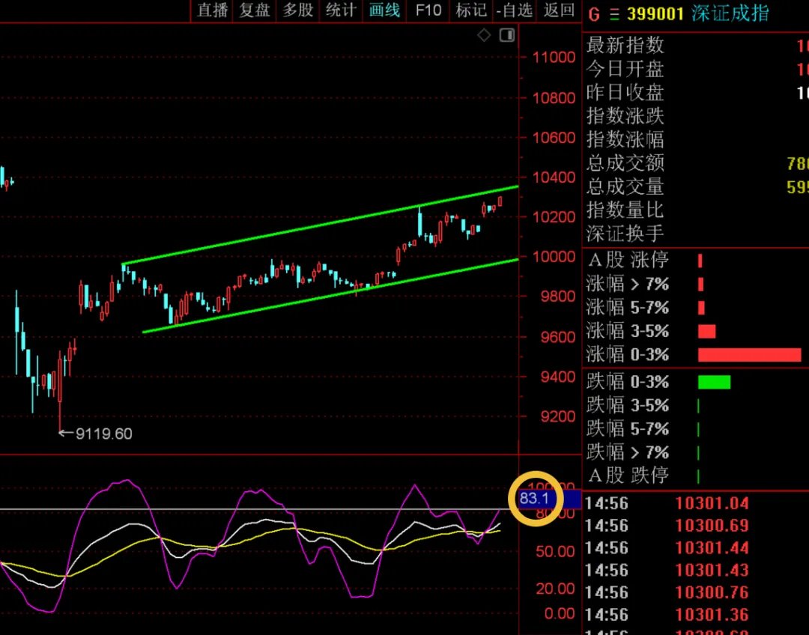The height and width of the screenshot is (635, 809).
Task: Open the three-line menu icon next to 399001
Action: coord(614,14)
